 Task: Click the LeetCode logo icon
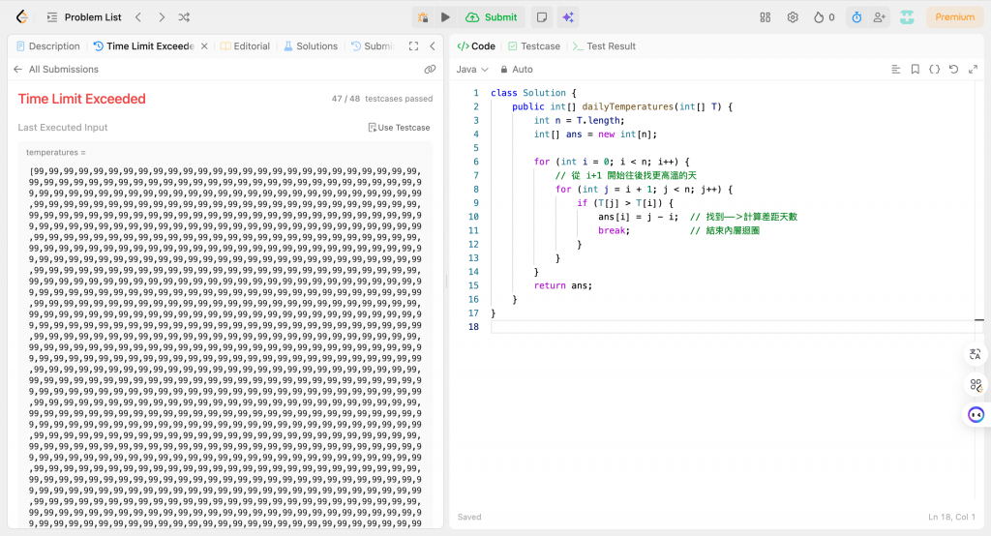(x=22, y=17)
